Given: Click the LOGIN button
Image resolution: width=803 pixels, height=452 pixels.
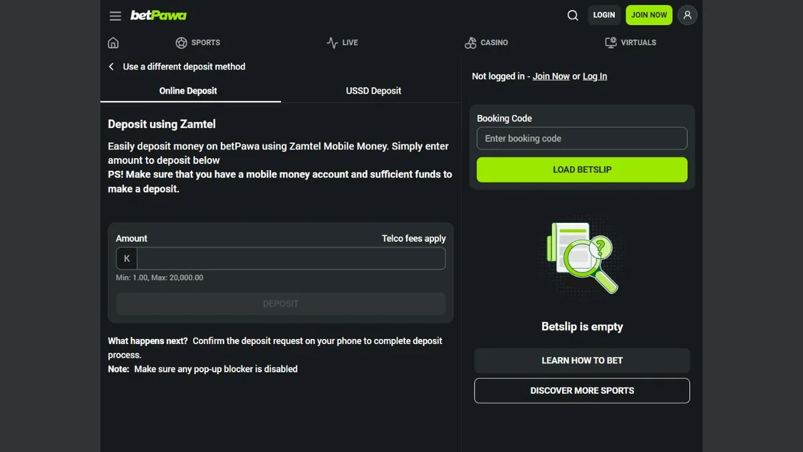Looking at the screenshot, I should pos(604,15).
